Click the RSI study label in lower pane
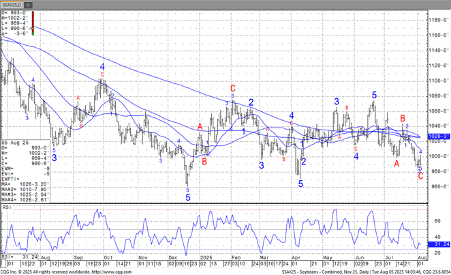 click(6, 205)
